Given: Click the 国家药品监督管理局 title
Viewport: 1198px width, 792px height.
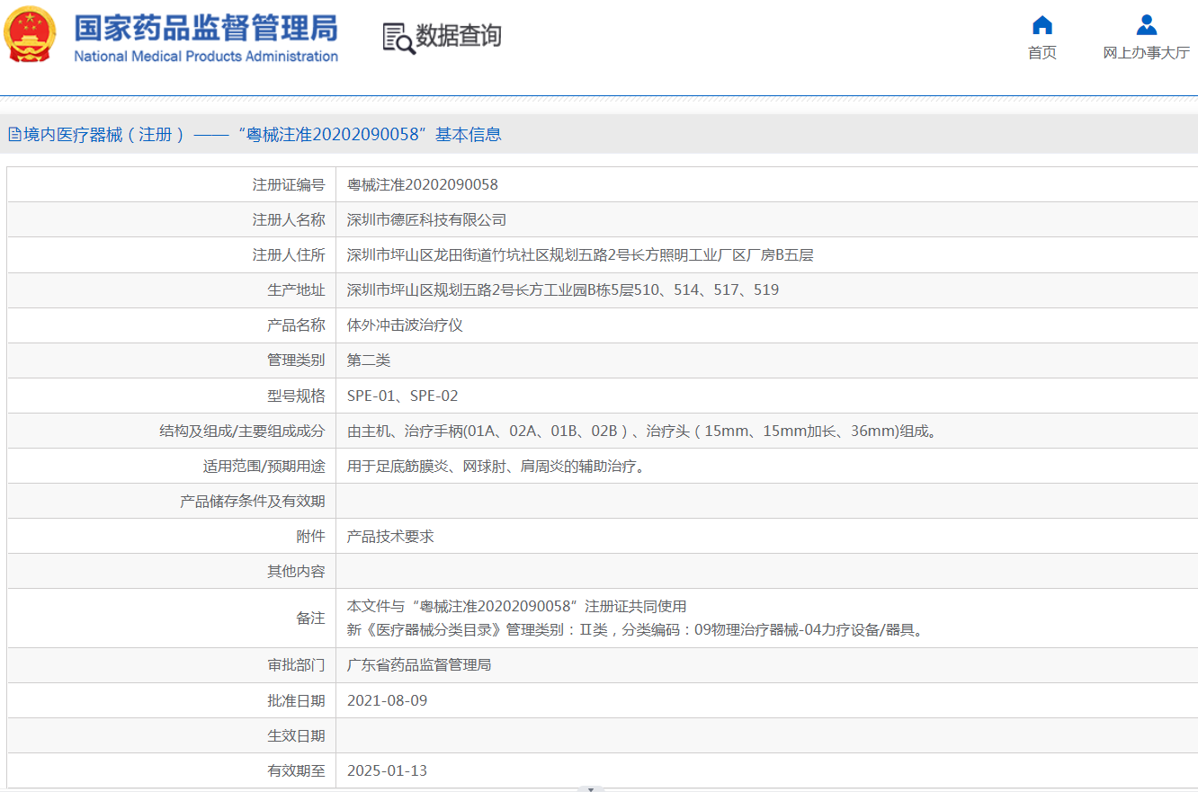Looking at the screenshot, I should pos(206,28).
